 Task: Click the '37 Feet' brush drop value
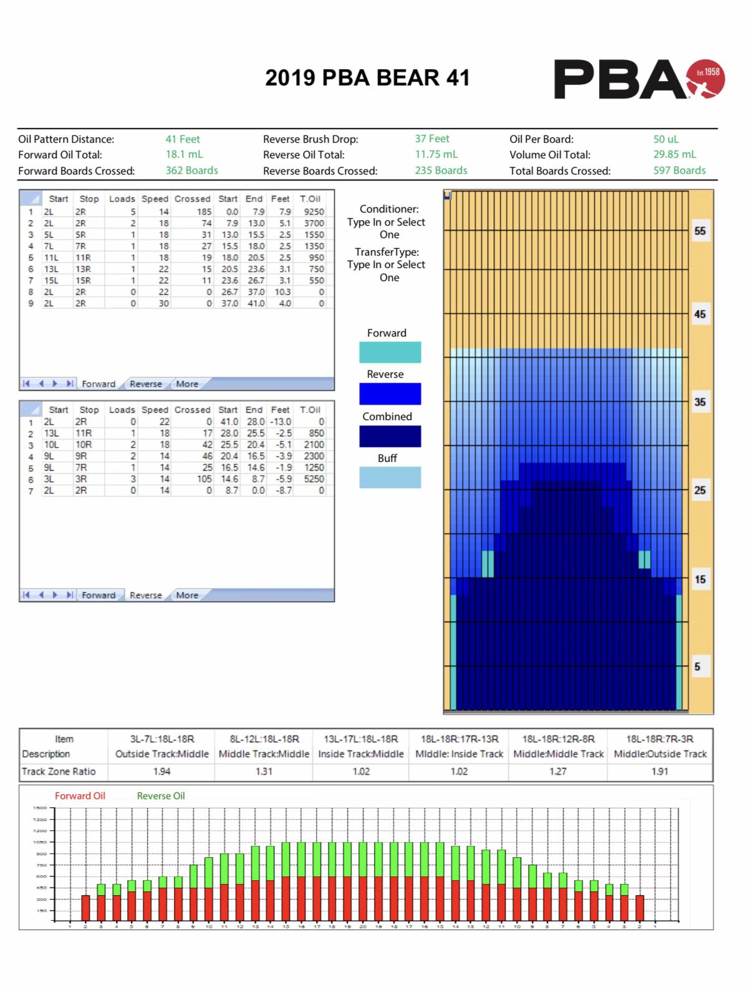[432, 138]
